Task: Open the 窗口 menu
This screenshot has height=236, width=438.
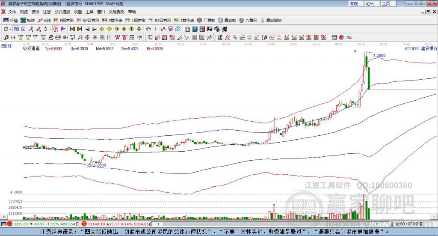Action: (101, 12)
